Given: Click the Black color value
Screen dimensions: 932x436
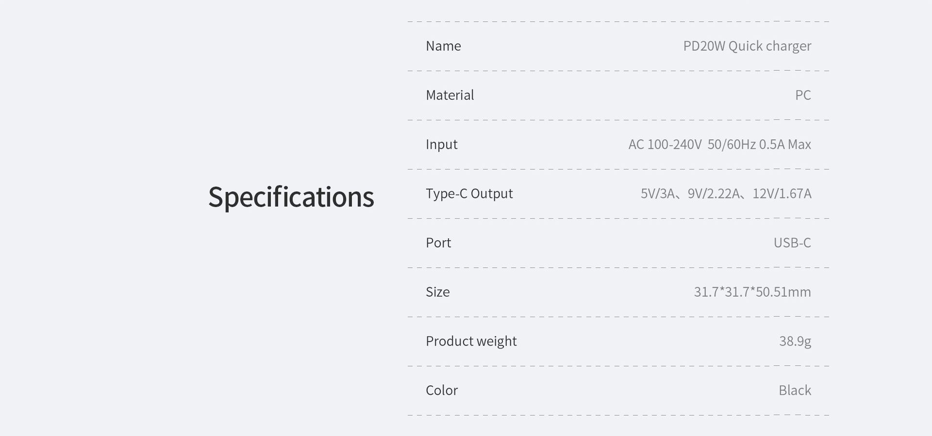Looking at the screenshot, I should pos(795,390).
